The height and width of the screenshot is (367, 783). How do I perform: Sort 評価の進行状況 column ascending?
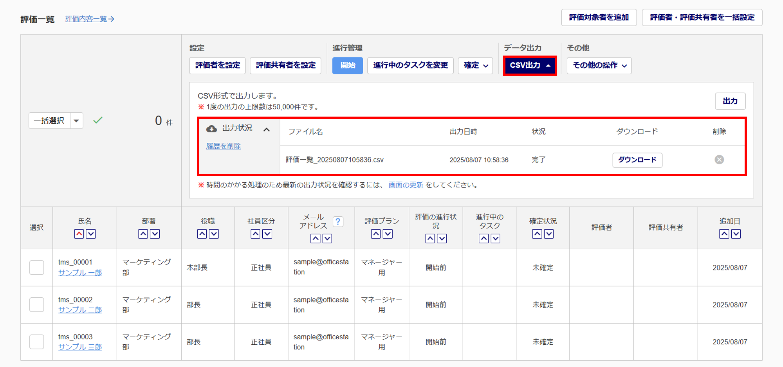click(430, 239)
